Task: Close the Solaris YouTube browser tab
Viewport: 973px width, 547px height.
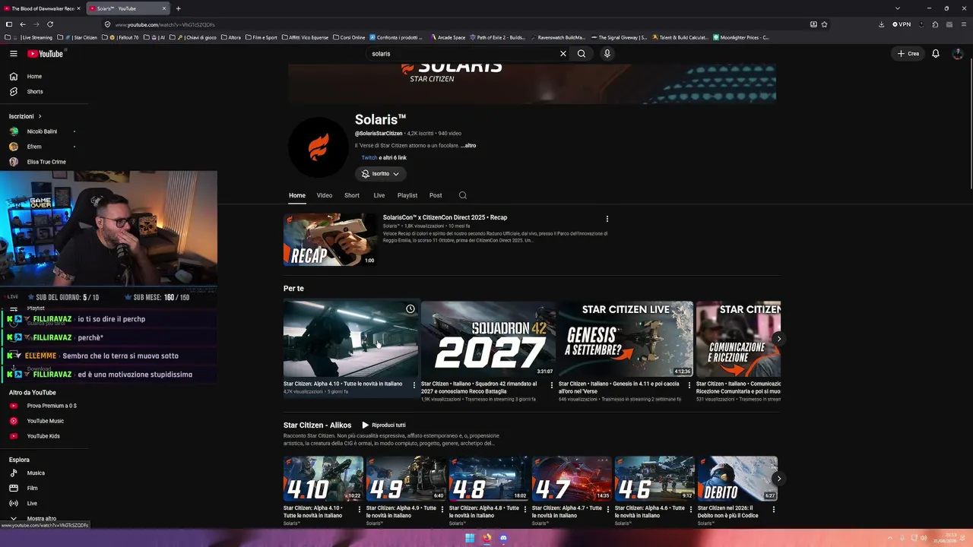Action: tap(164, 8)
